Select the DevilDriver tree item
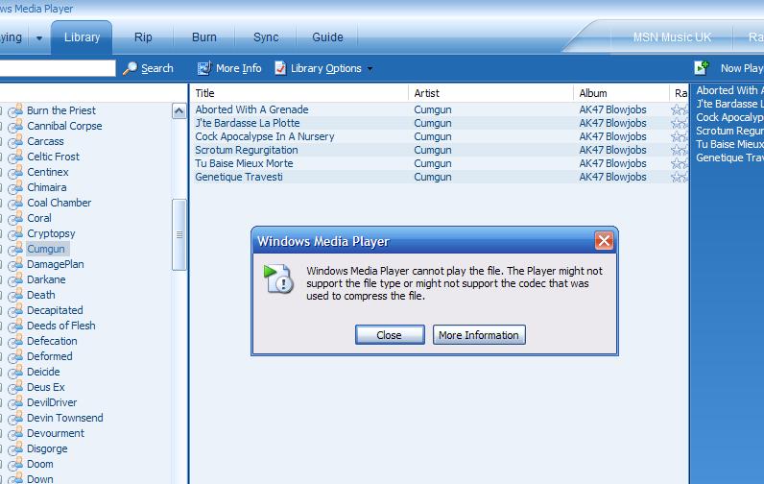 52,402
